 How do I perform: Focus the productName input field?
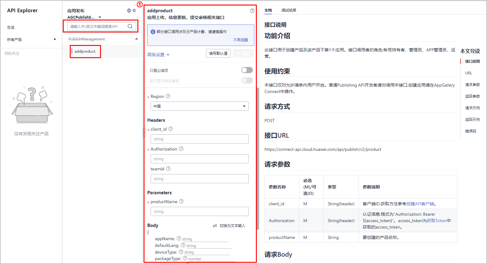(x=200, y=211)
